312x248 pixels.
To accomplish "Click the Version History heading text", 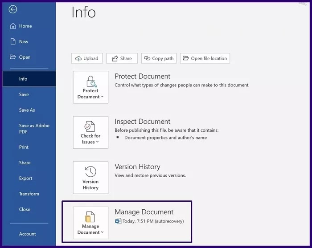I will (137, 167).
